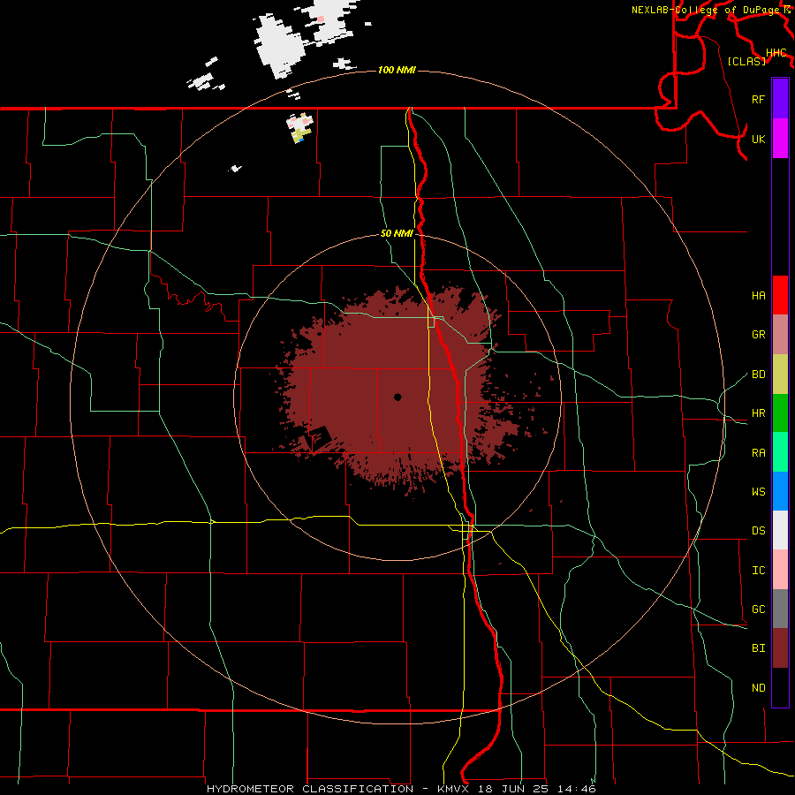Click the yellow BD color swatch
The width and height of the screenshot is (795, 795).
click(x=780, y=374)
